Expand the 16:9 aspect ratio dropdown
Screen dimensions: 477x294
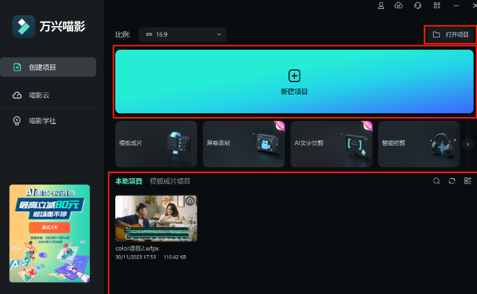pos(183,34)
